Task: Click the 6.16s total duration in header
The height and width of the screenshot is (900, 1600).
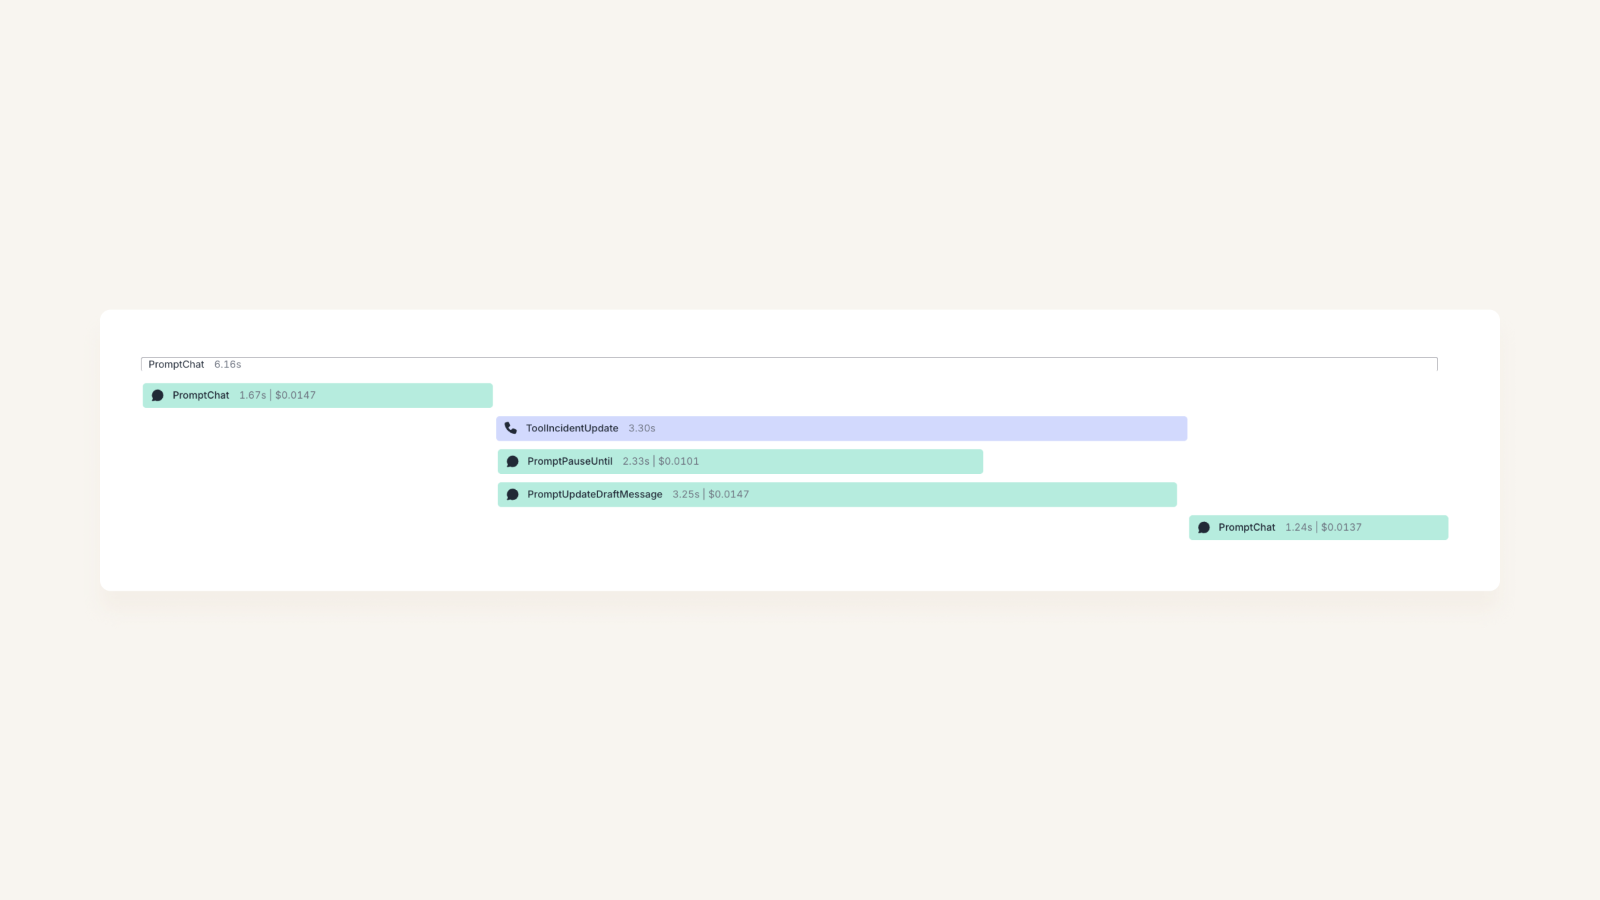Action: pos(227,364)
